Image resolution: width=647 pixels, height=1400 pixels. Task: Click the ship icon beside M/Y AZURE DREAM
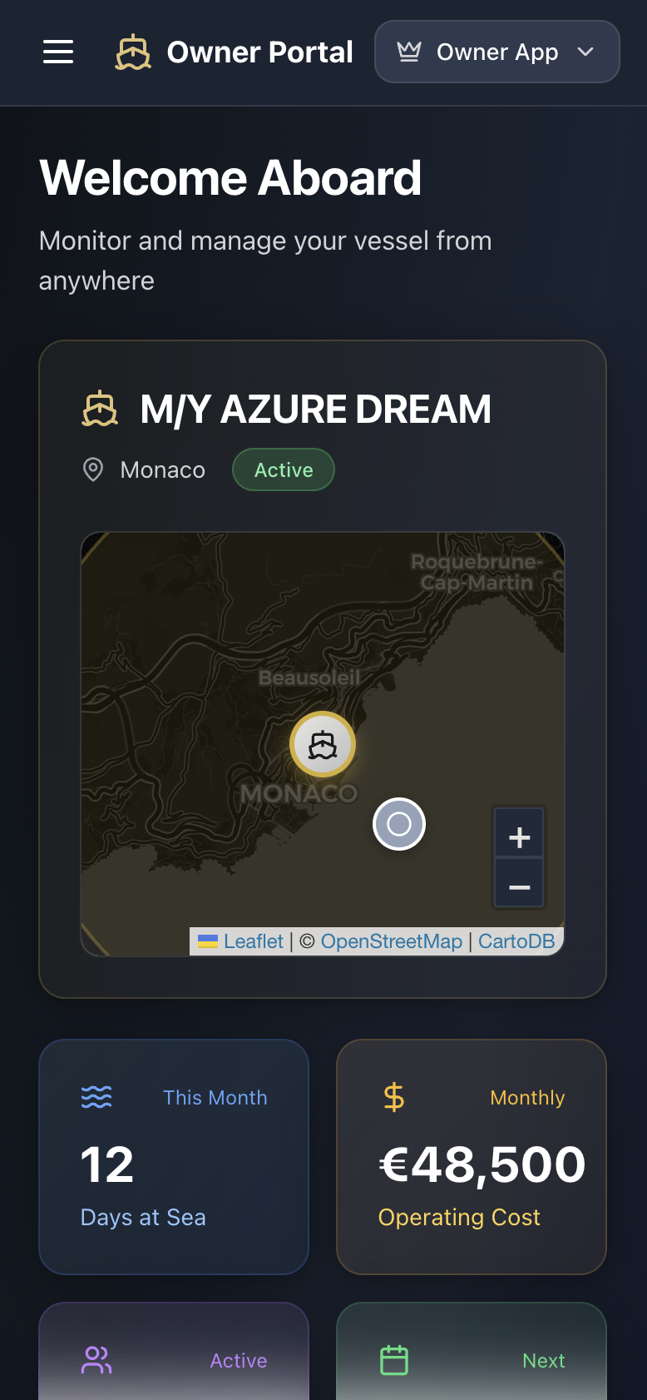pyautogui.click(x=100, y=409)
